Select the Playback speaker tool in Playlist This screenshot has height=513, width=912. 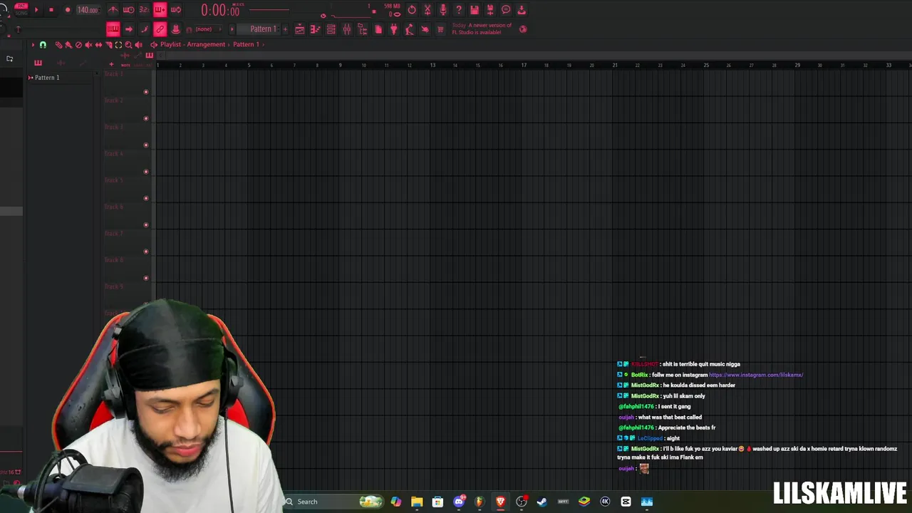tap(138, 44)
